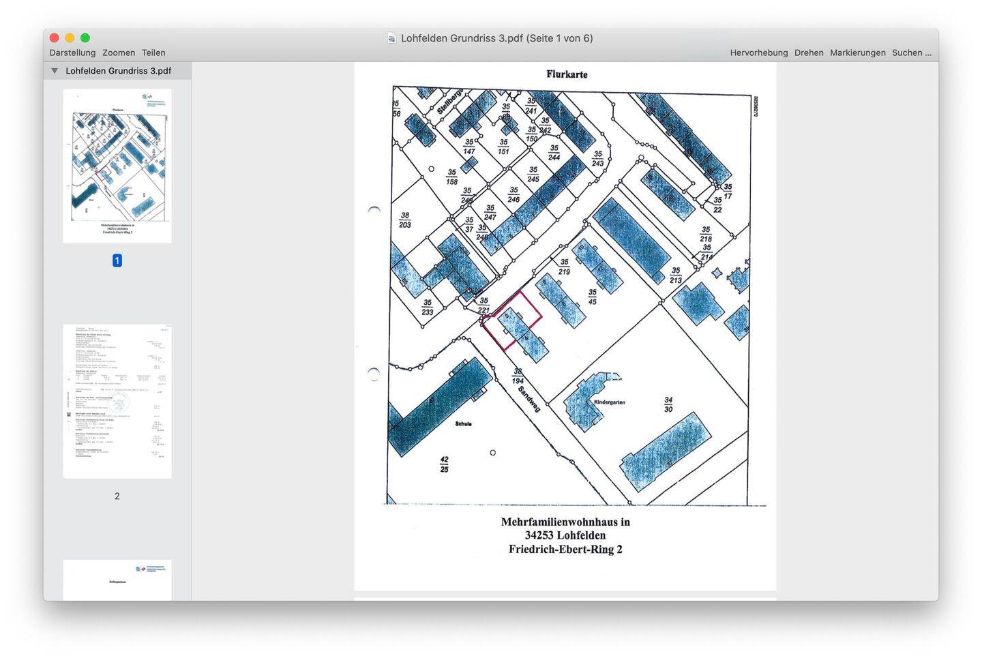Click the Suchen search field
The image size is (982, 658).
pos(911,53)
